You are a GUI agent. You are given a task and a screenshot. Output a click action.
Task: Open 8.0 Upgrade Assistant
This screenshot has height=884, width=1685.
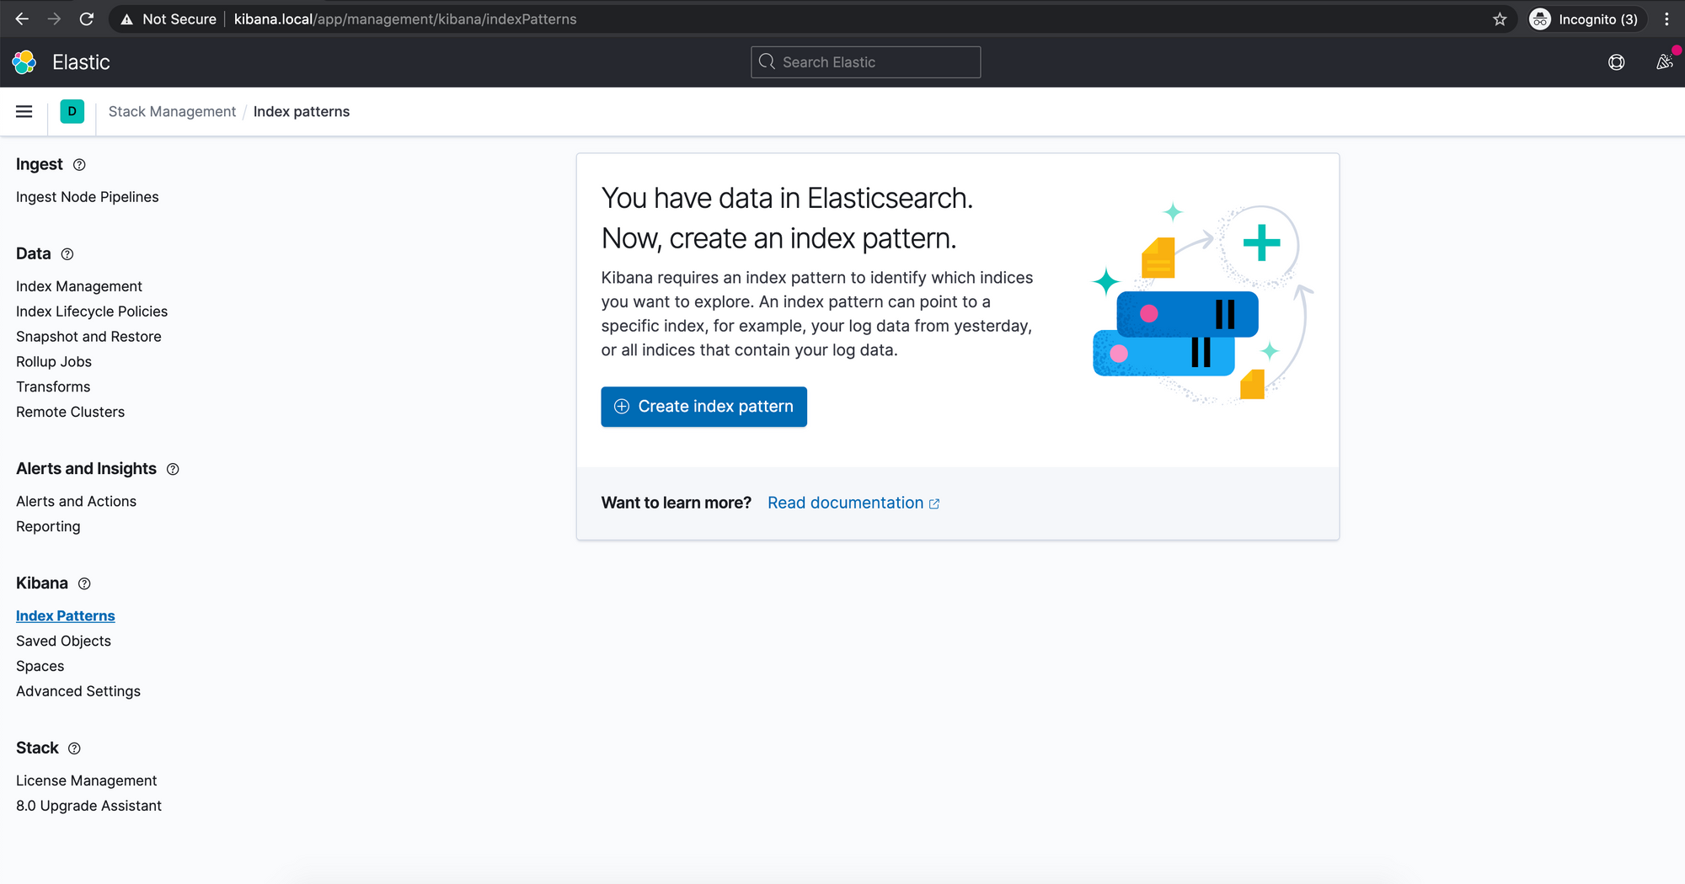[88, 807]
